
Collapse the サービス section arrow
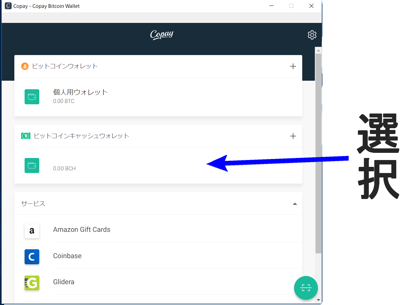pyautogui.click(x=295, y=204)
